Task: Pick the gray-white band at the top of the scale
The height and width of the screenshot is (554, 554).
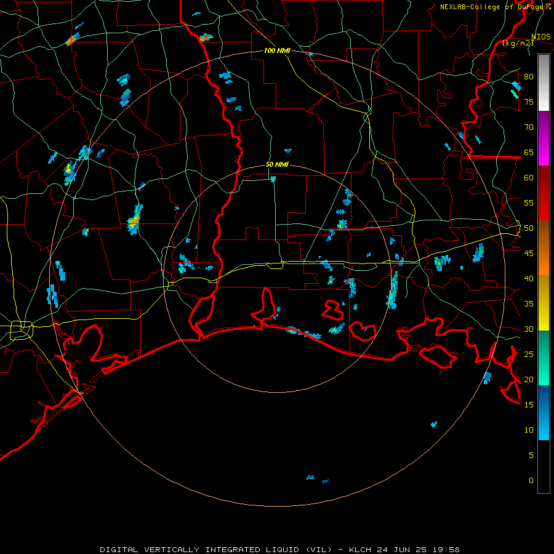Action: tap(544, 82)
